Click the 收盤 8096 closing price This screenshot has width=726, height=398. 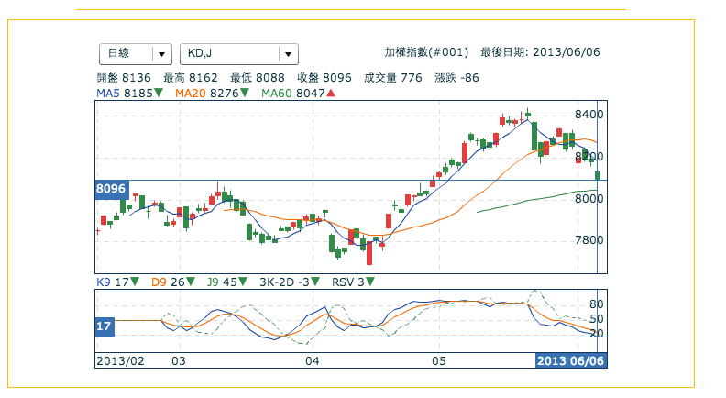coord(324,78)
